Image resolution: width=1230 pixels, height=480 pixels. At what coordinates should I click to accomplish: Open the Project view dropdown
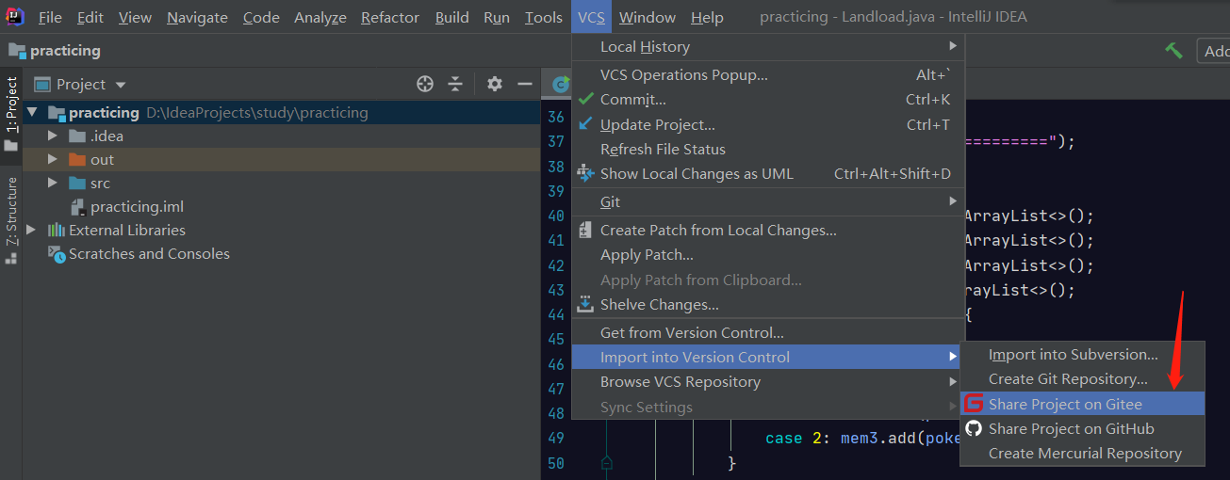coord(121,86)
